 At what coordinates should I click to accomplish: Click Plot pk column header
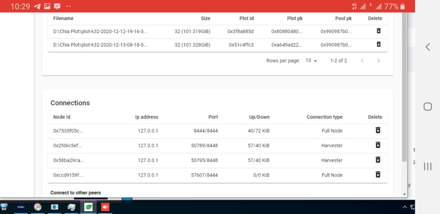point(295,18)
